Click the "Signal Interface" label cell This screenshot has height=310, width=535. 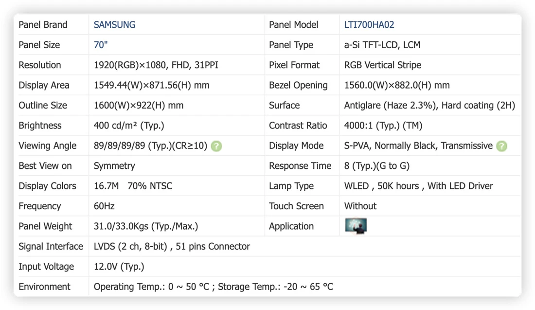click(52, 246)
